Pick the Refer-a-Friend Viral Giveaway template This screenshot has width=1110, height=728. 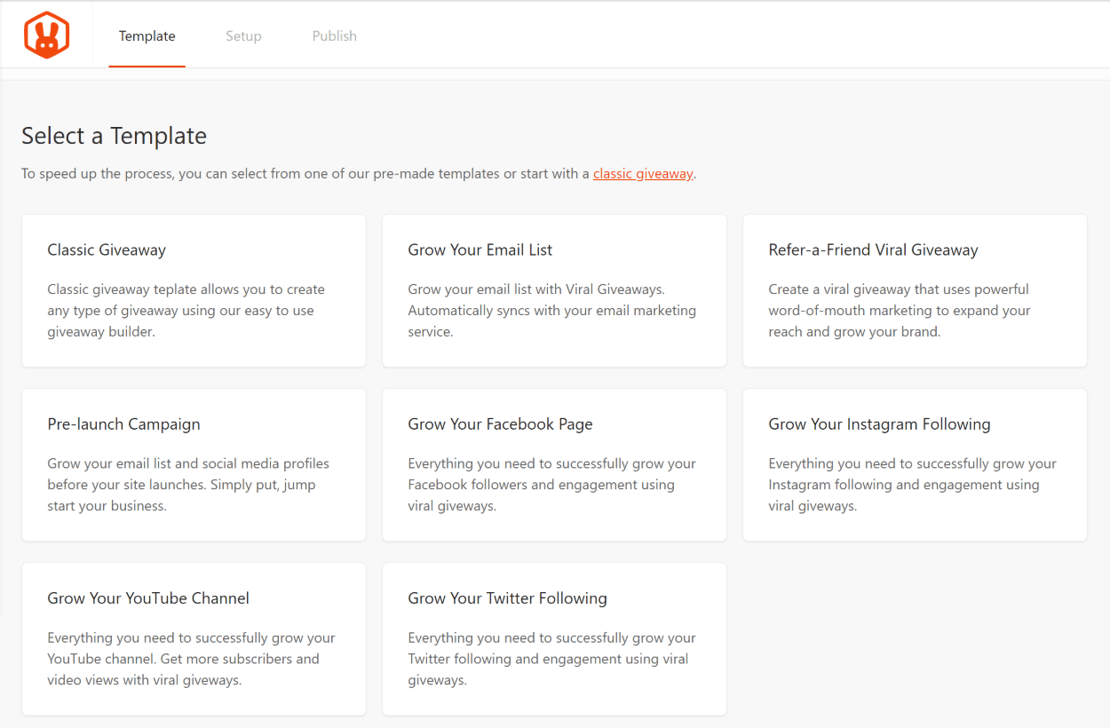[x=915, y=290]
